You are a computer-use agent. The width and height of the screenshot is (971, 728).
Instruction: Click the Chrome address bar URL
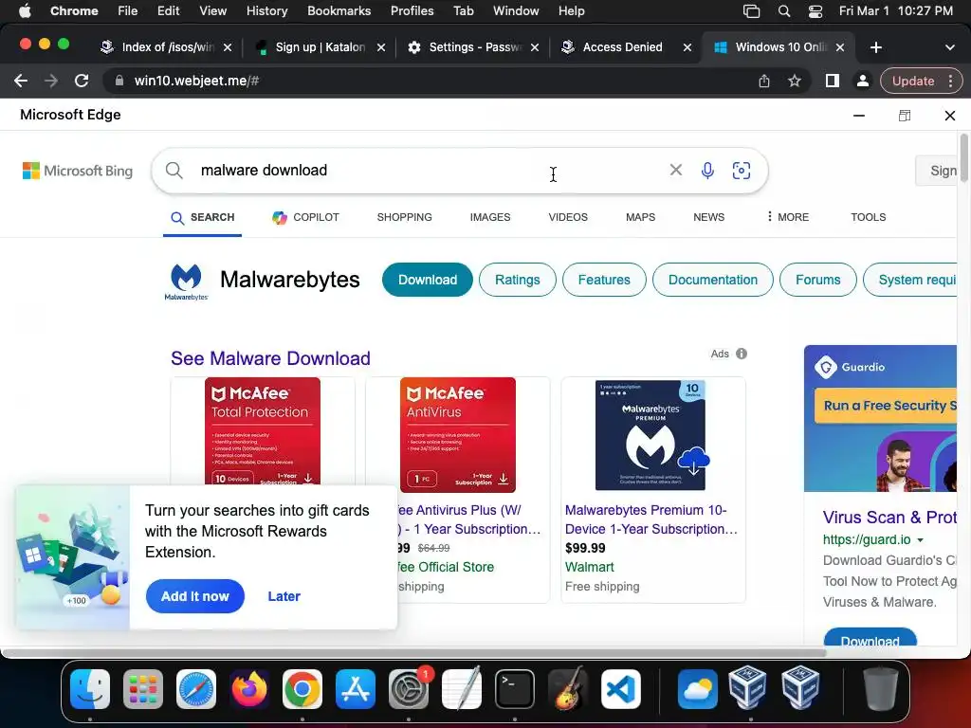(196, 81)
